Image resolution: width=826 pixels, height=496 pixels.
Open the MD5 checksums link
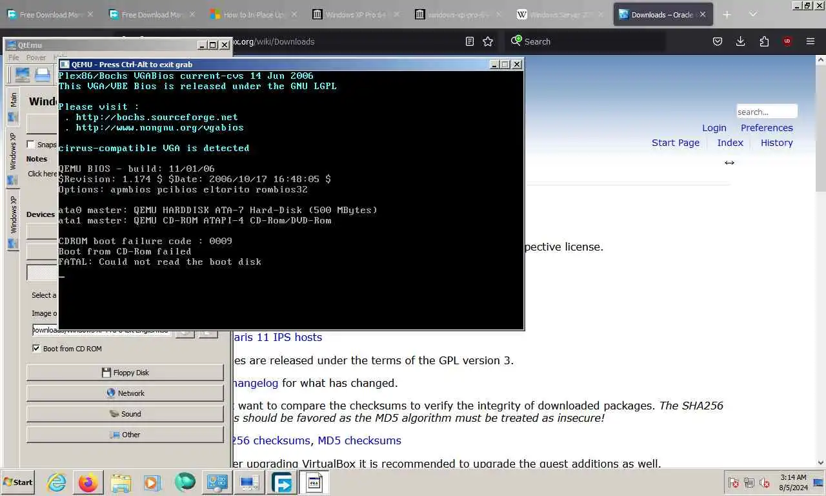(359, 440)
